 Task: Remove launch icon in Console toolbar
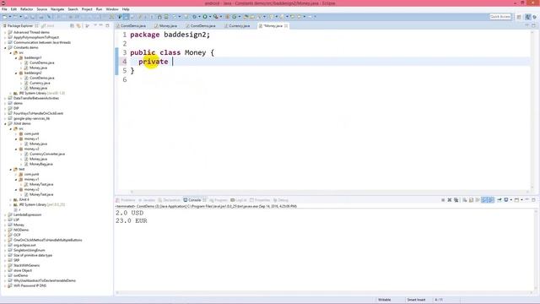(450, 200)
